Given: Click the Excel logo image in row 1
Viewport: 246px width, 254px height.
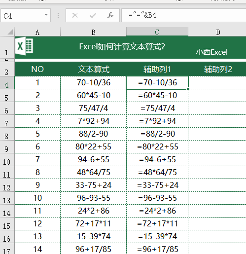Looking at the screenshot, I should (x=24, y=46).
